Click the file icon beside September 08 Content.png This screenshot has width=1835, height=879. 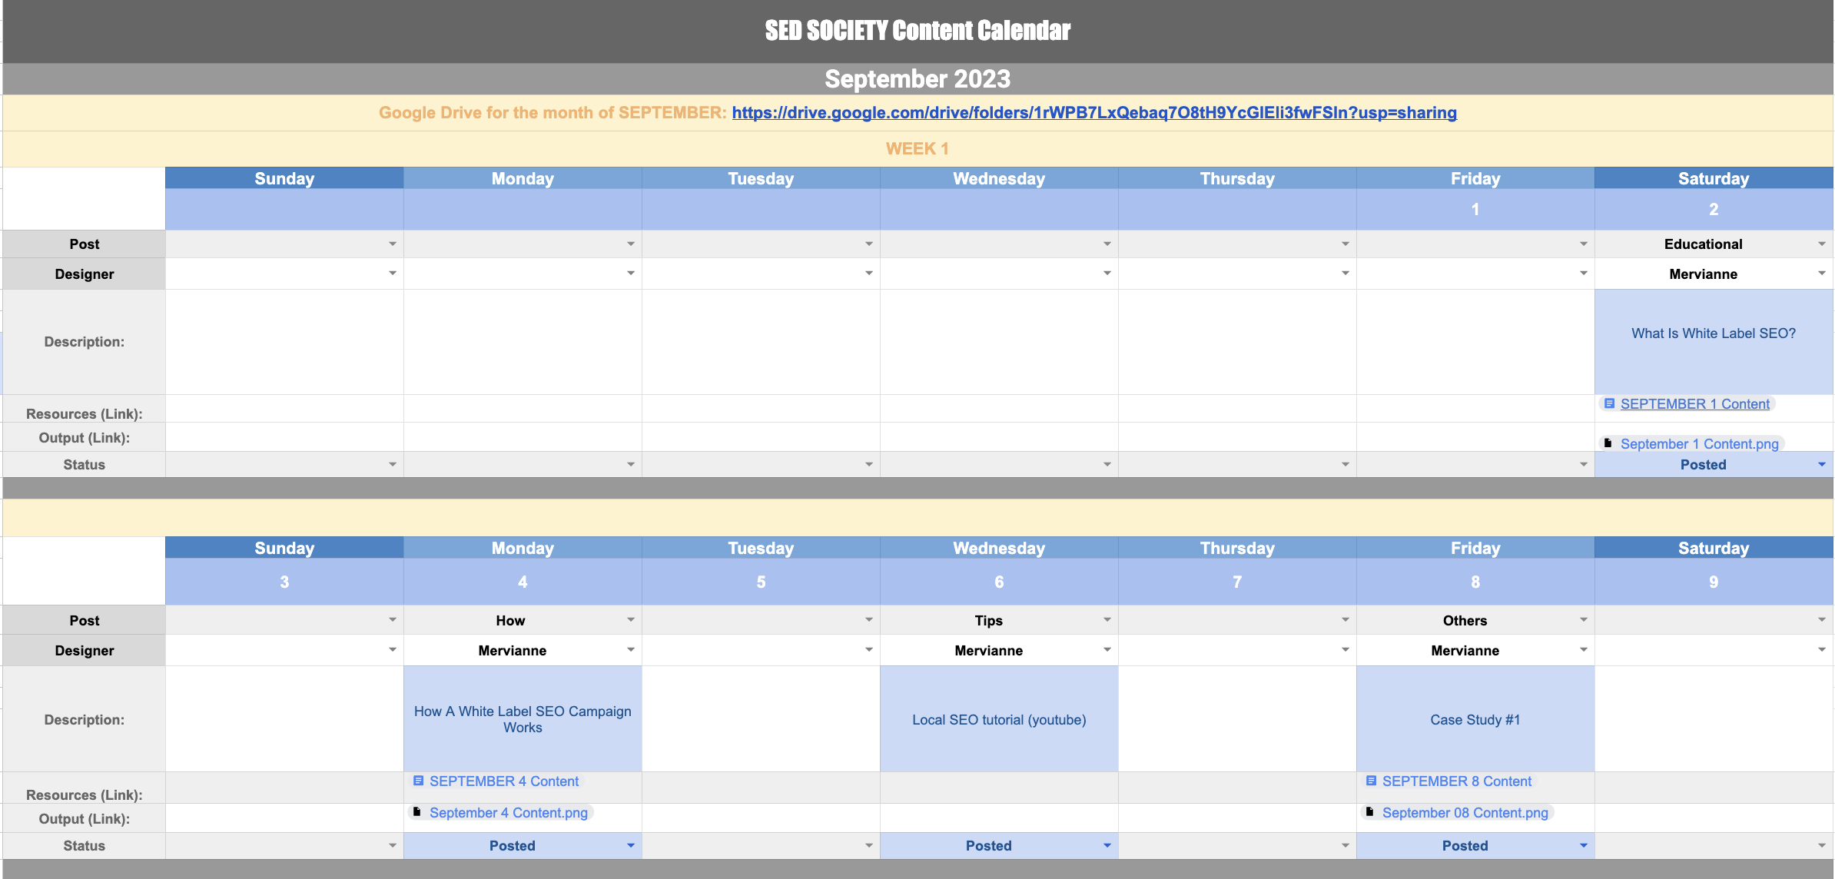click(x=1369, y=812)
